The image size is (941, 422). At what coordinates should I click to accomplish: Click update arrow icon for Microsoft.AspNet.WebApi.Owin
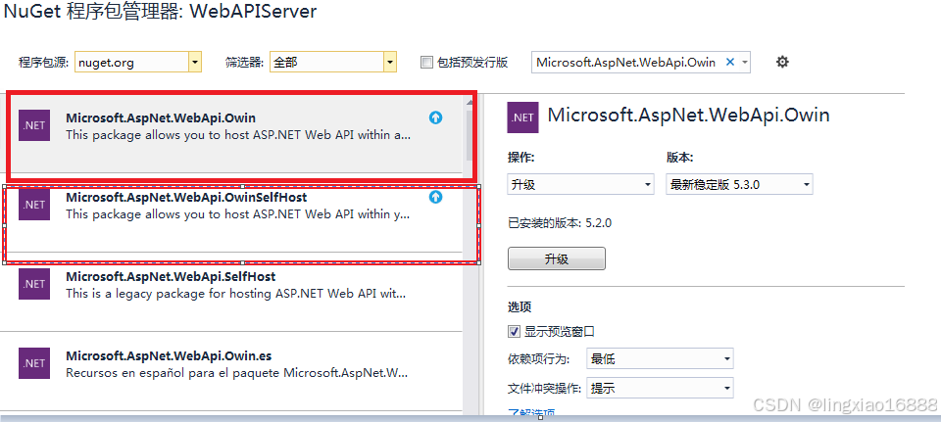coord(435,117)
